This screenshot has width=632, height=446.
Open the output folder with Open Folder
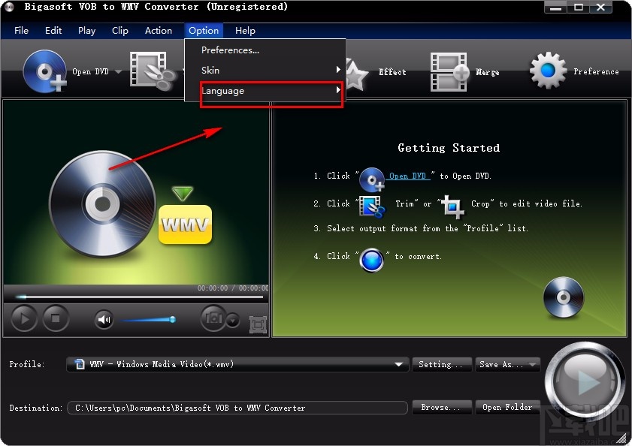point(508,407)
